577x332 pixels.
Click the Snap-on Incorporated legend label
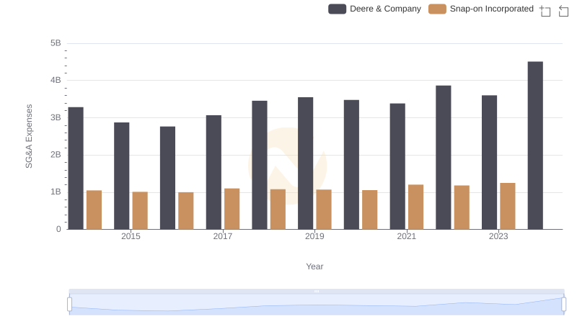(x=492, y=9)
